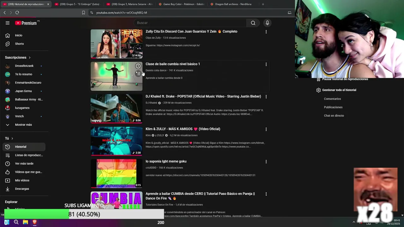
Task: Open DrossRotzank channel subscription
Action: click(x=24, y=66)
